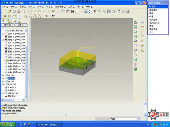Image resolution: width=170 pixels, height=127 pixels.
Task: Click the Find binoculars icon
Action: tap(72, 11)
